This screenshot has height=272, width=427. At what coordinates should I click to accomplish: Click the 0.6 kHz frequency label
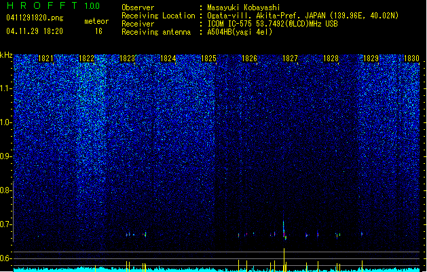pyautogui.click(x=5, y=258)
